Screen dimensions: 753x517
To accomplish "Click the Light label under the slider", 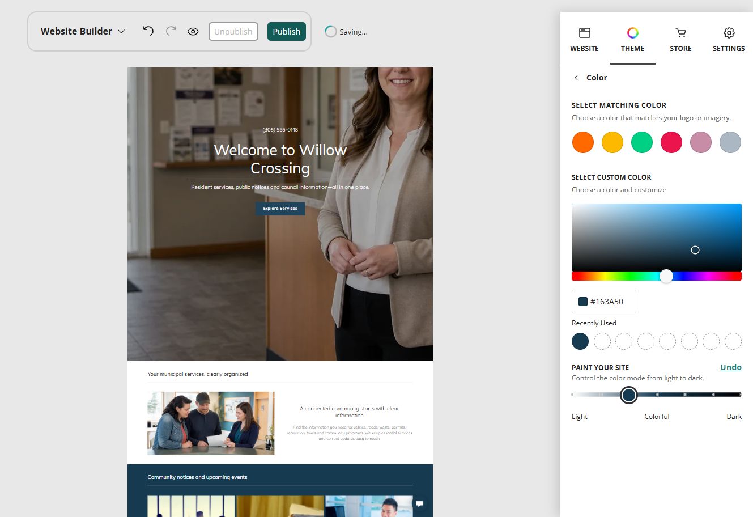I will coord(580,417).
